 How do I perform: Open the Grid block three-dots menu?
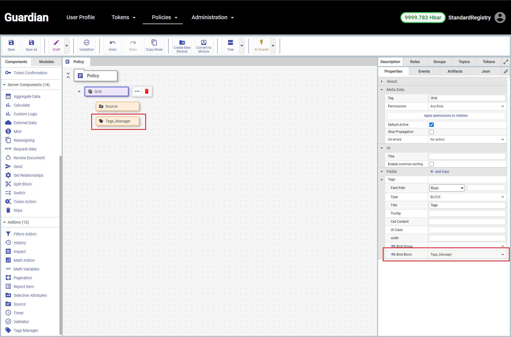pyautogui.click(x=137, y=92)
